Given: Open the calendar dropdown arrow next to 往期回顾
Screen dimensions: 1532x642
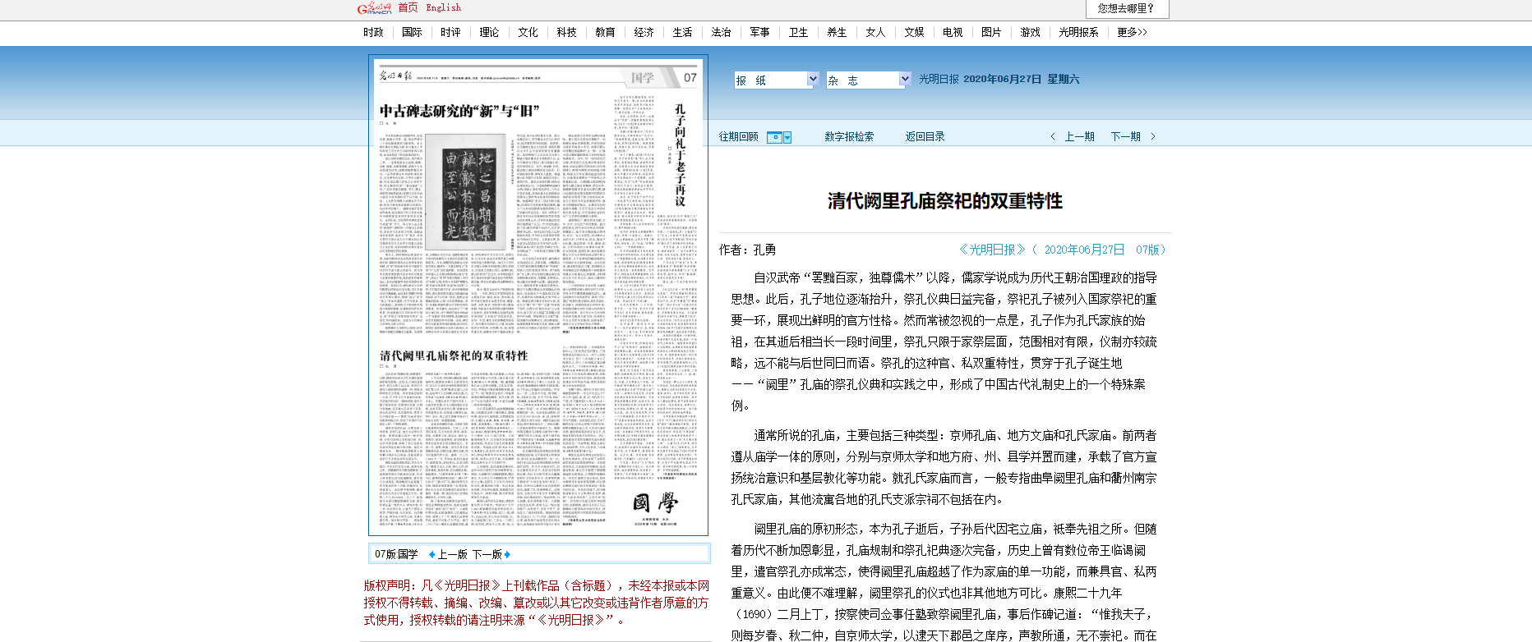Looking at the screenshot, I should point(787,137).
